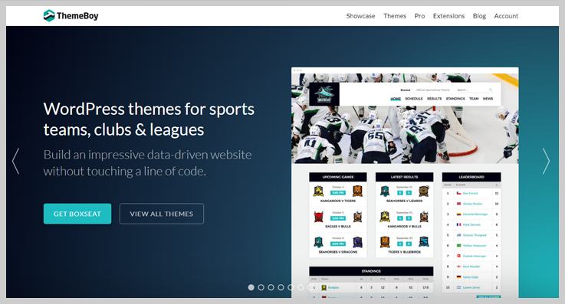Click the View All Themes button

click(162, 214)
